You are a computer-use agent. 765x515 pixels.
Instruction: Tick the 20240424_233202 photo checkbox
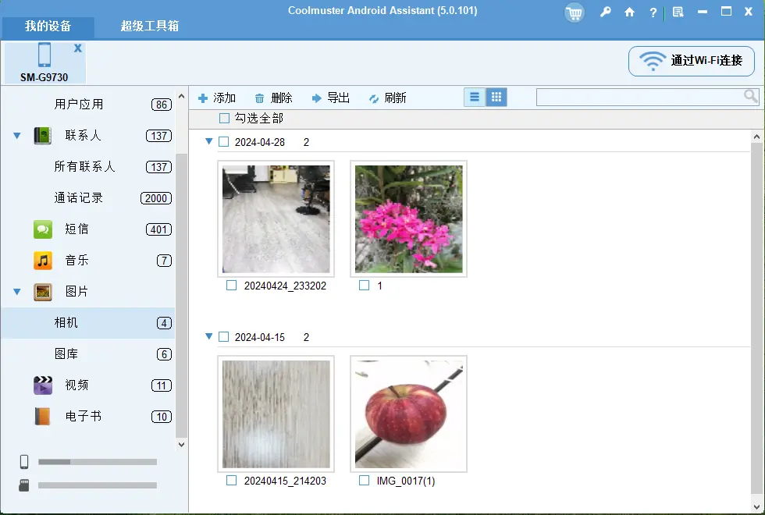click(231, 286)
